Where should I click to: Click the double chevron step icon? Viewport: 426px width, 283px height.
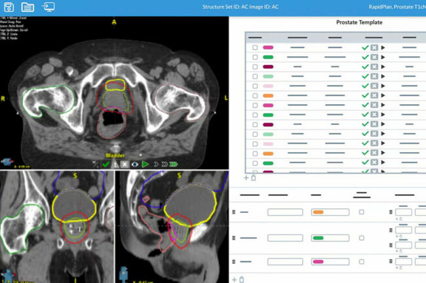tap(165, 164)
